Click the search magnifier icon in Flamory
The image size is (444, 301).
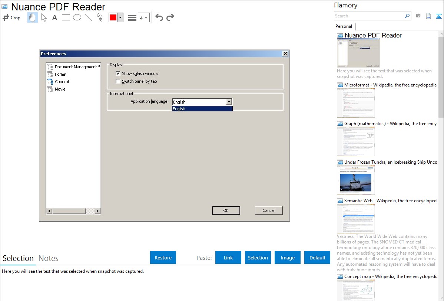point(407,16)
